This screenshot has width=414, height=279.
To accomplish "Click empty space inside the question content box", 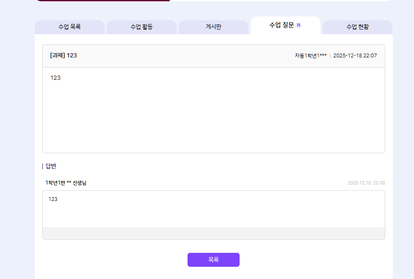I will (x=213, y=118).
